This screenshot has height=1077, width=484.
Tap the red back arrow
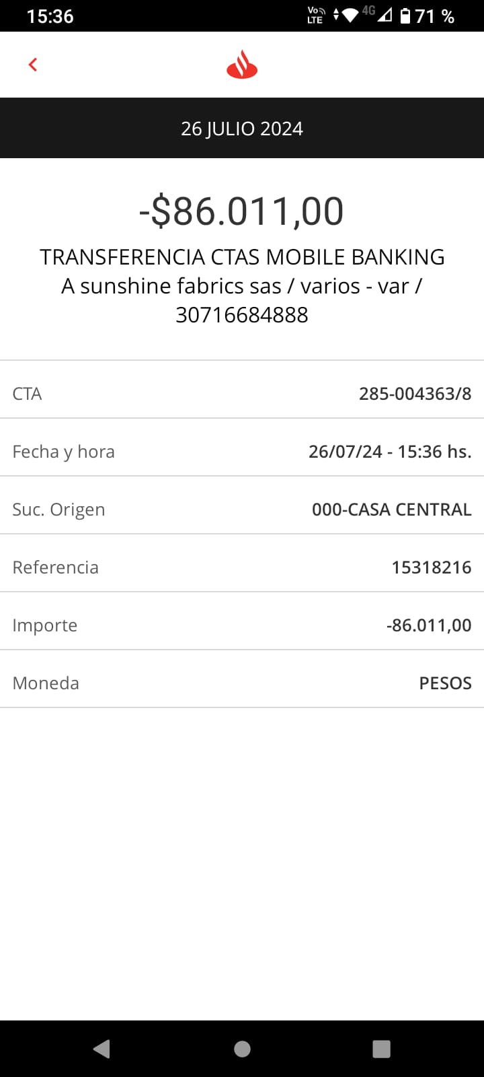[x=32, y=65]
